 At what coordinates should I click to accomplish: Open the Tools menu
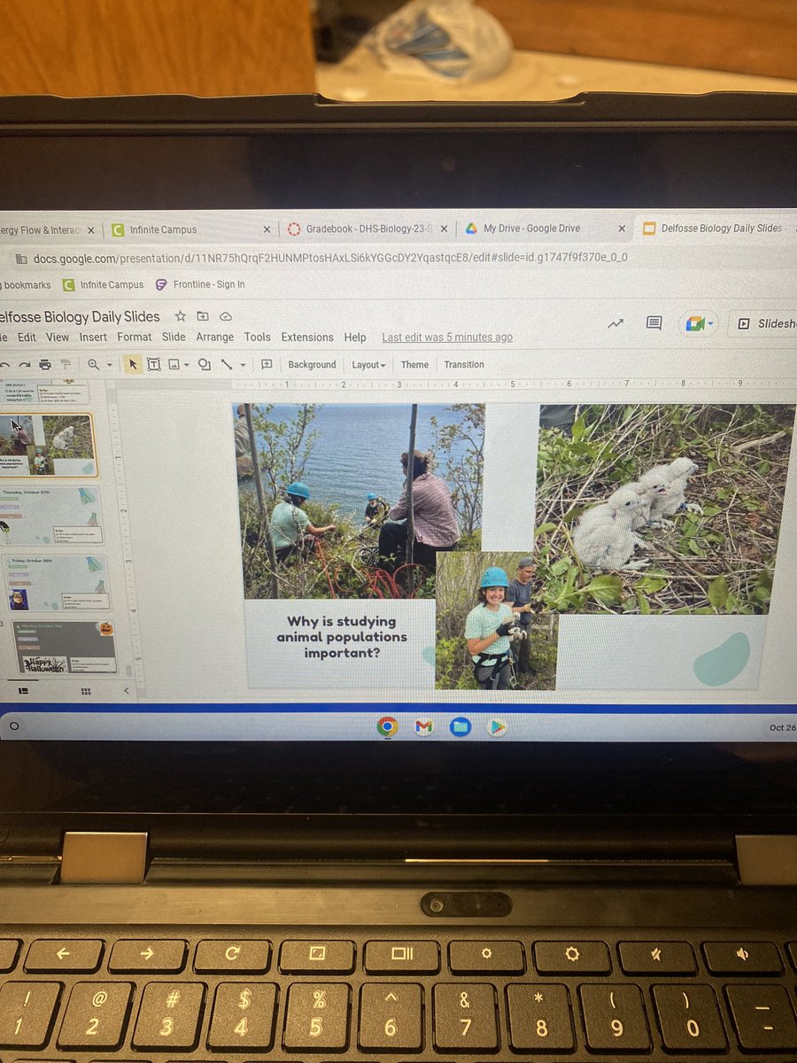[x=258, y=338]
